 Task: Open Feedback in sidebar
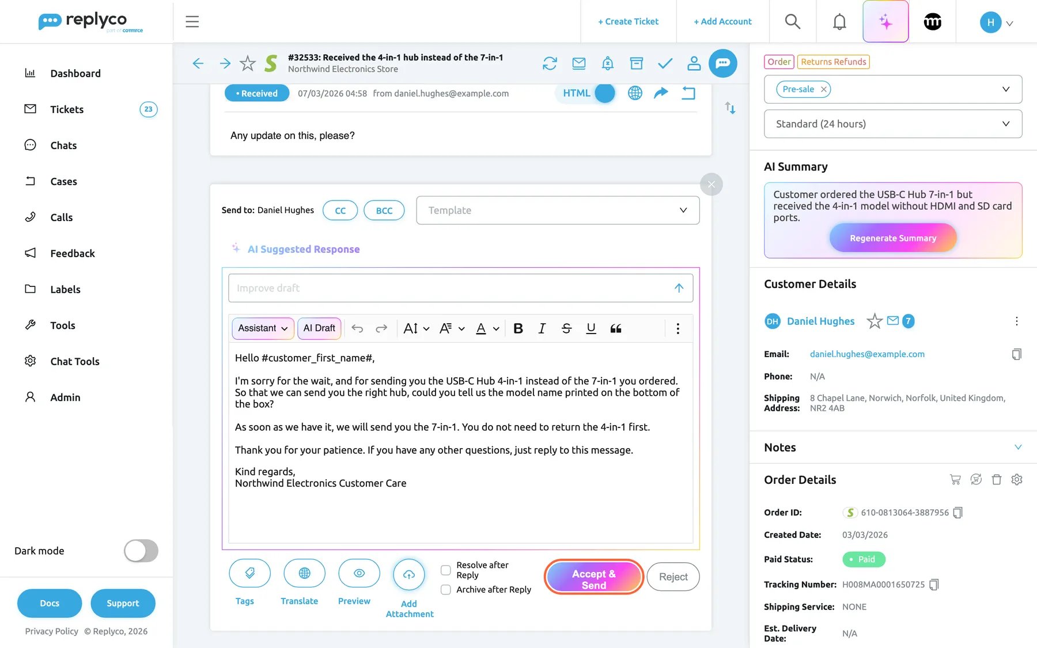(73, 253)
